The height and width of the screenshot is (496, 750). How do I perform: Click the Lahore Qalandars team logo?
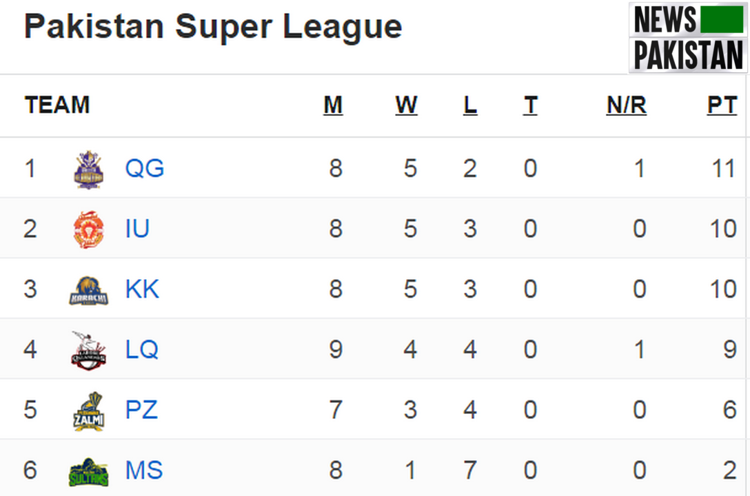click(88, 350)
